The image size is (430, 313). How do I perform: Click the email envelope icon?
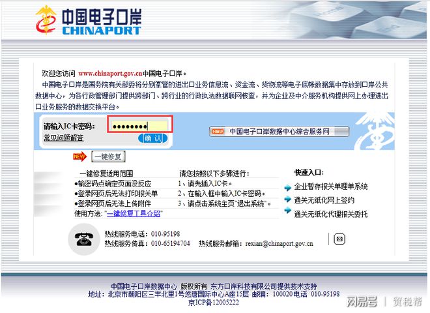(339, 239)
